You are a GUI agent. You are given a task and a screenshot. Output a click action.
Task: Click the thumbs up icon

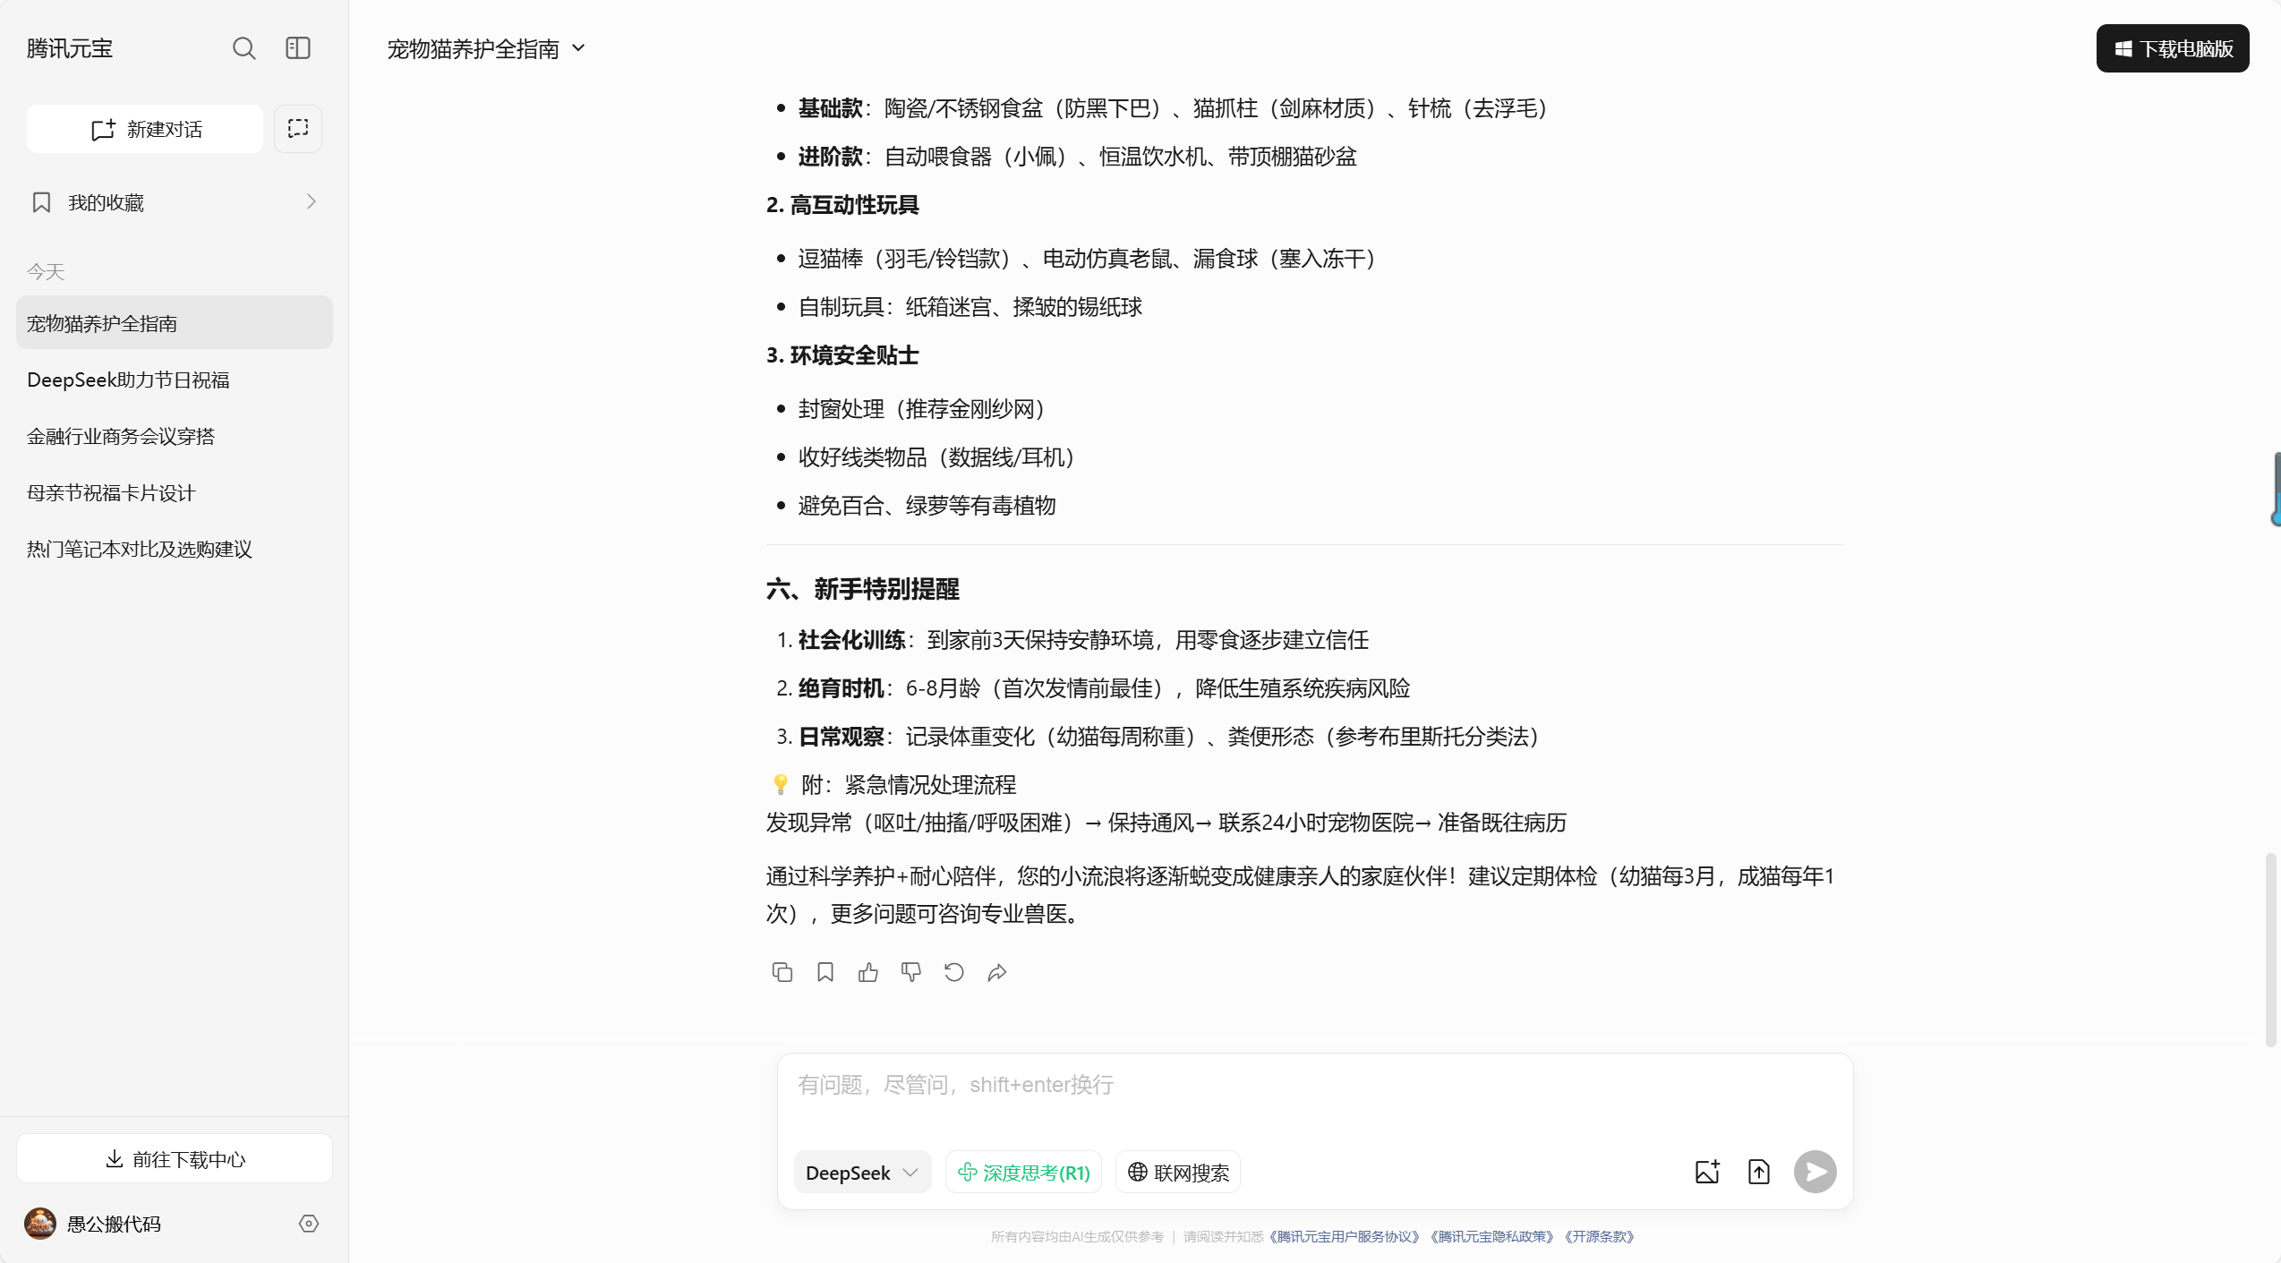coord(867,972)
